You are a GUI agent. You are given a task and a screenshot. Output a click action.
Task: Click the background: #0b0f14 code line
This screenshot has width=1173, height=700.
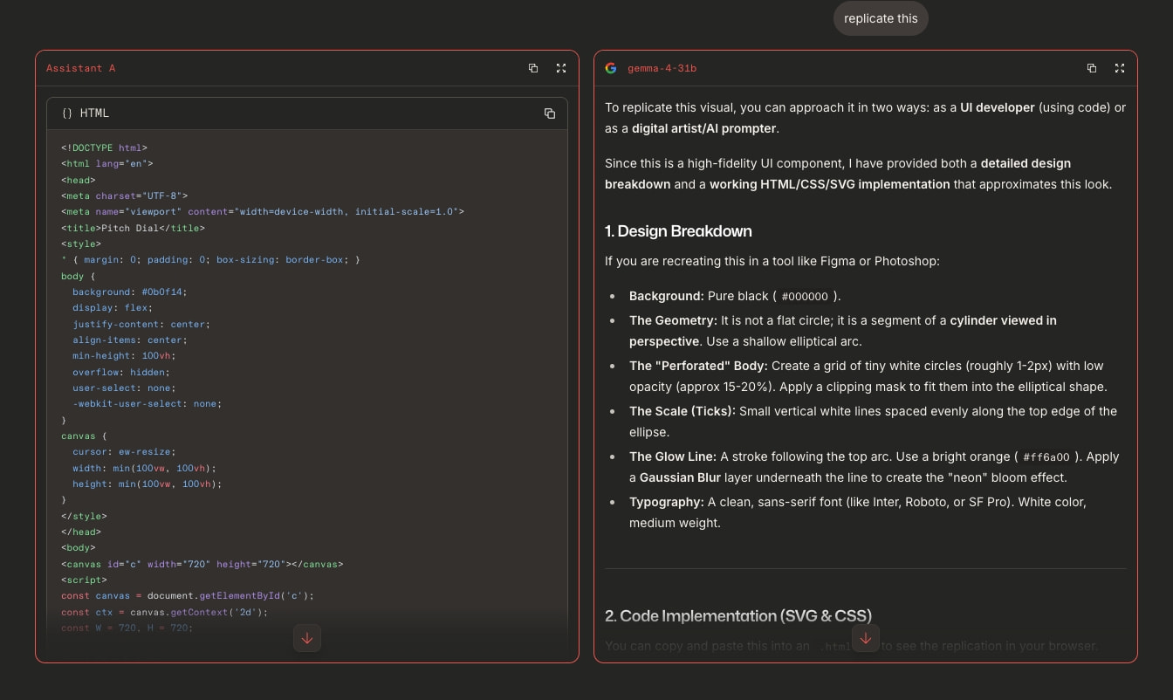coord(129,292)
